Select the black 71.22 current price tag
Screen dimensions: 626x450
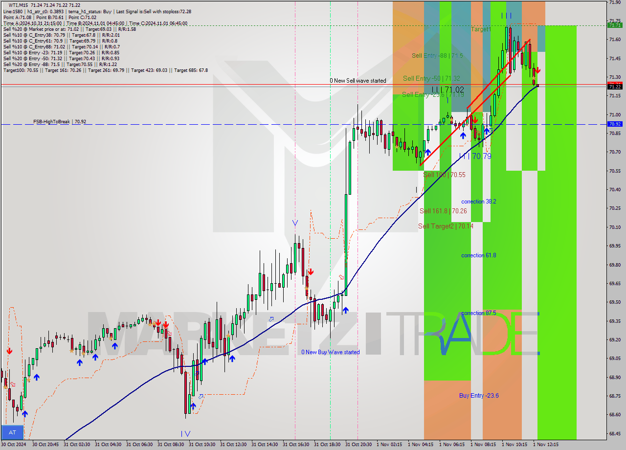pos(615,87)
